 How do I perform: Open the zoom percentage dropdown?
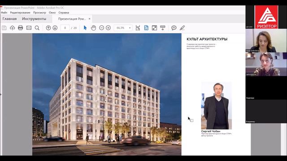(x=130, y=28)
